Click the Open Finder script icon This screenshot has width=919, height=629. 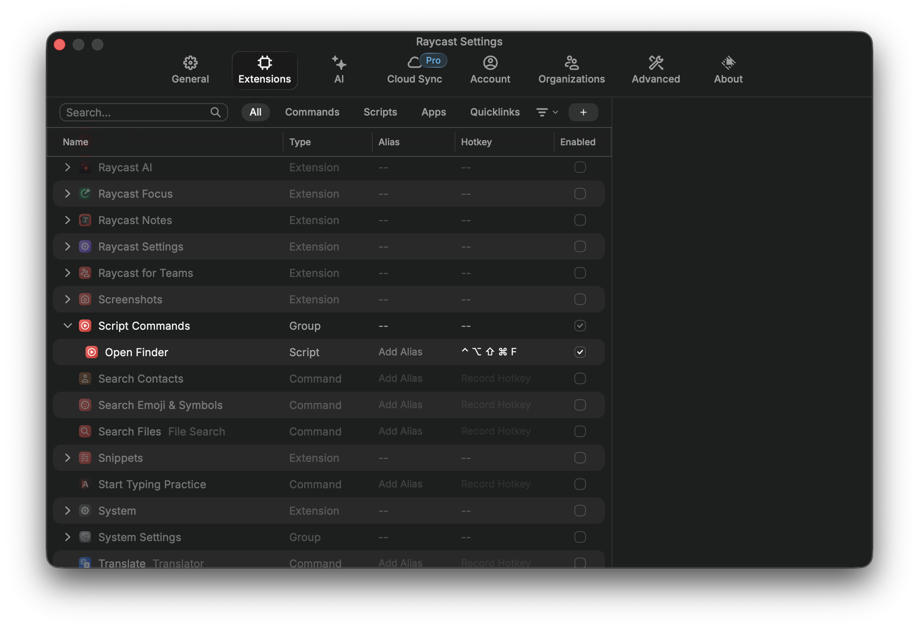click(x=92, y=352)
